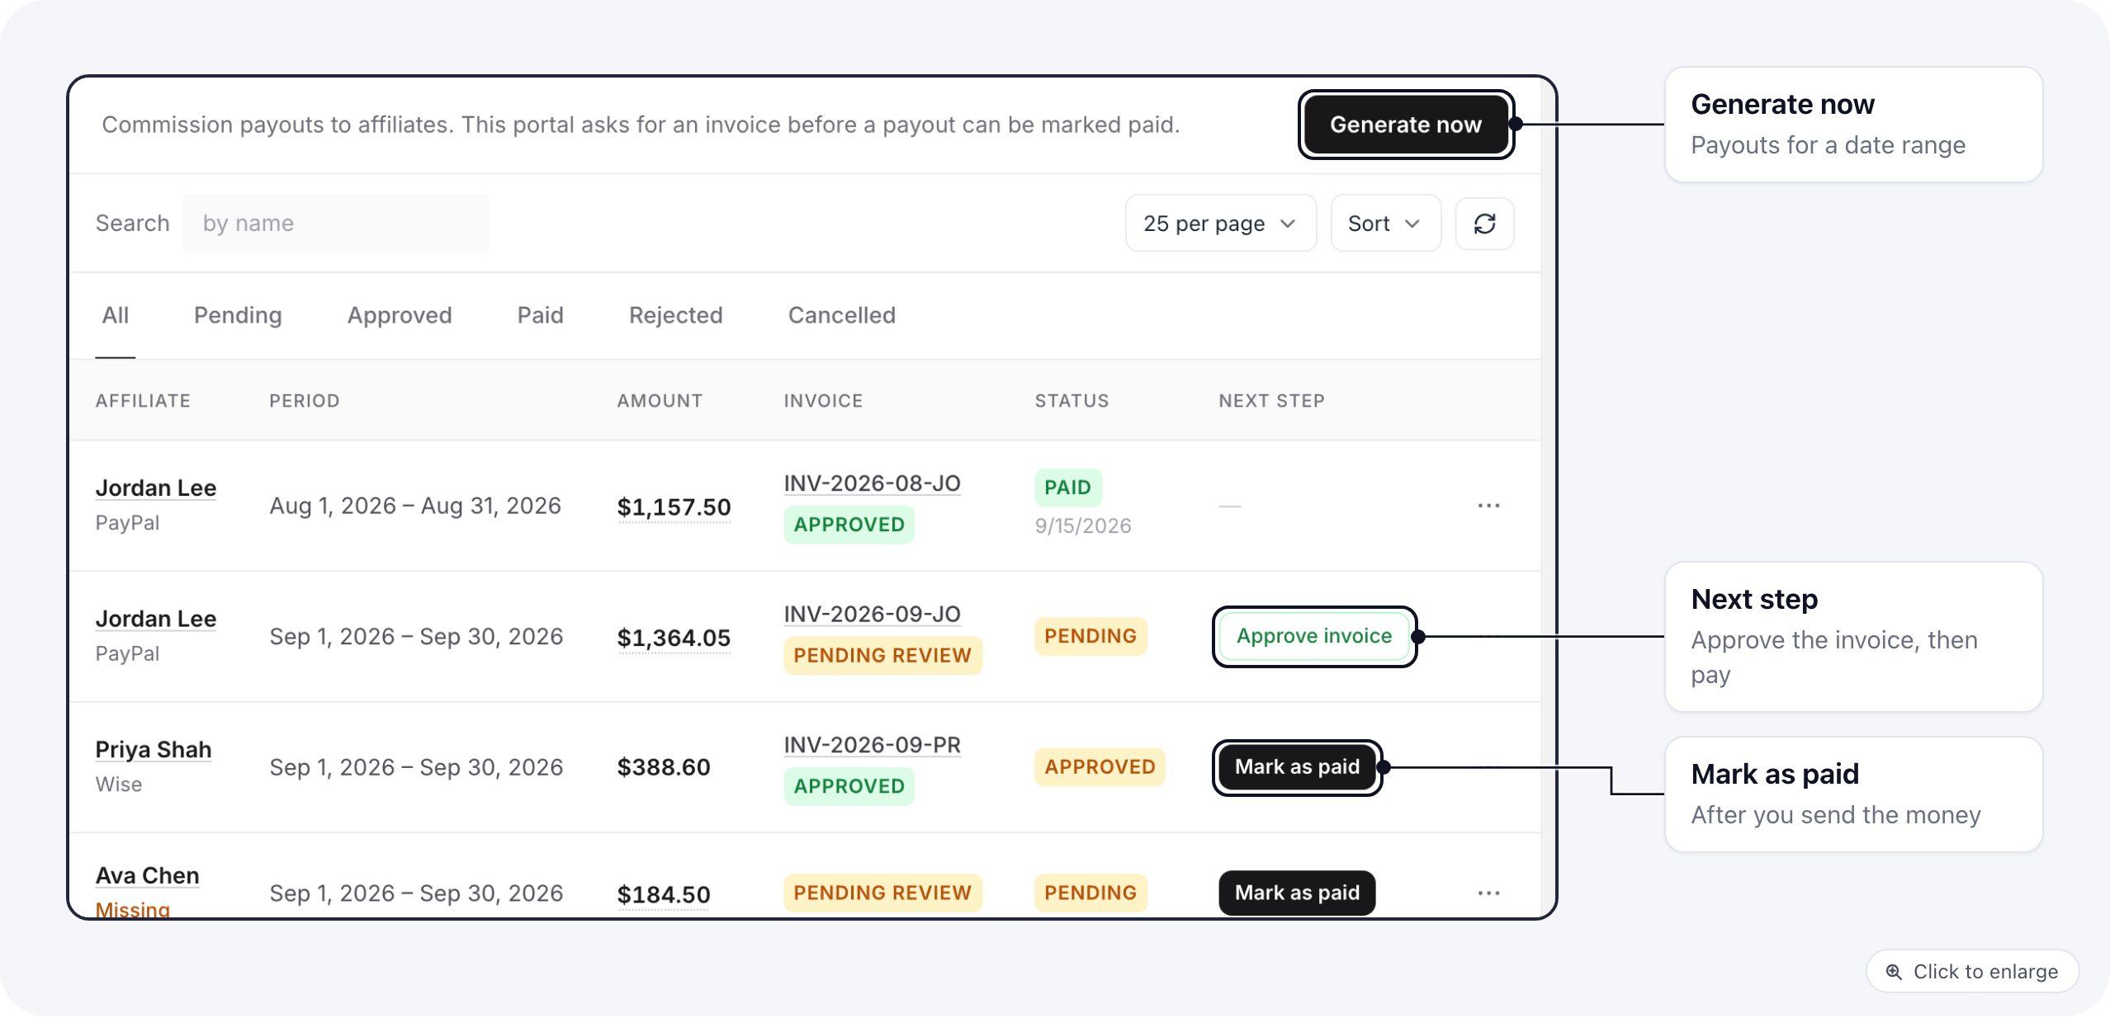Open the Paid tab
This screenshot has height=1018, width=2110.
[541, 315]
